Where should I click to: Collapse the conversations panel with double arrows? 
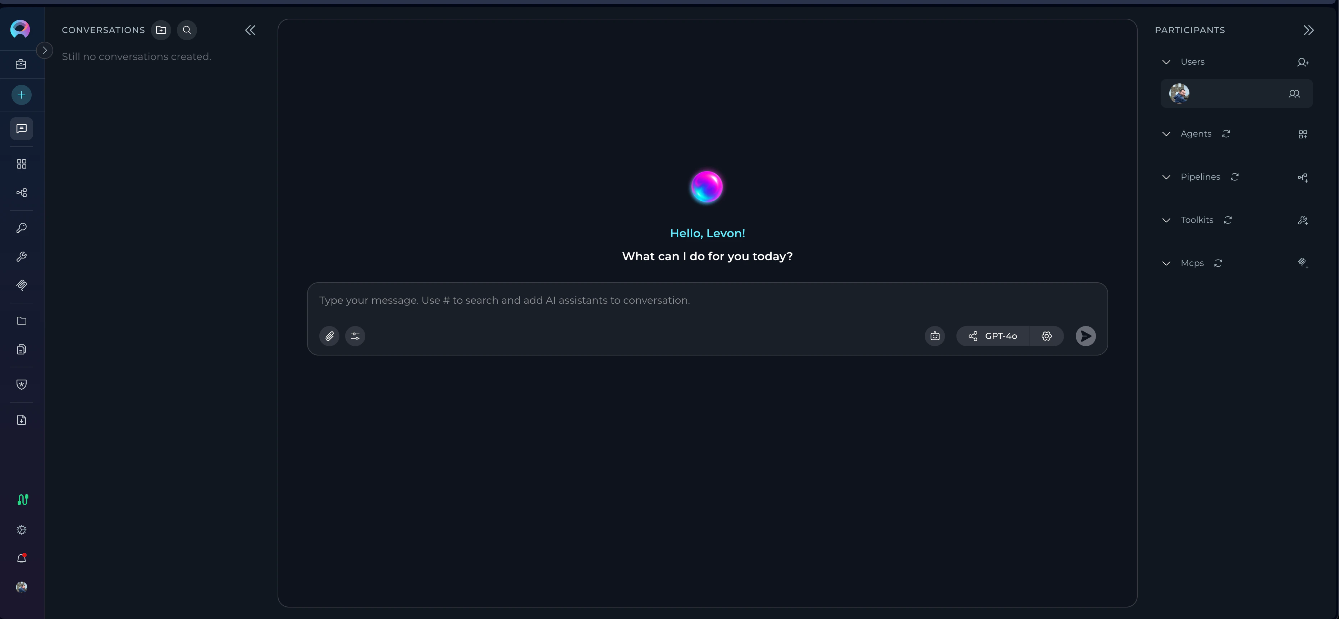250,29
